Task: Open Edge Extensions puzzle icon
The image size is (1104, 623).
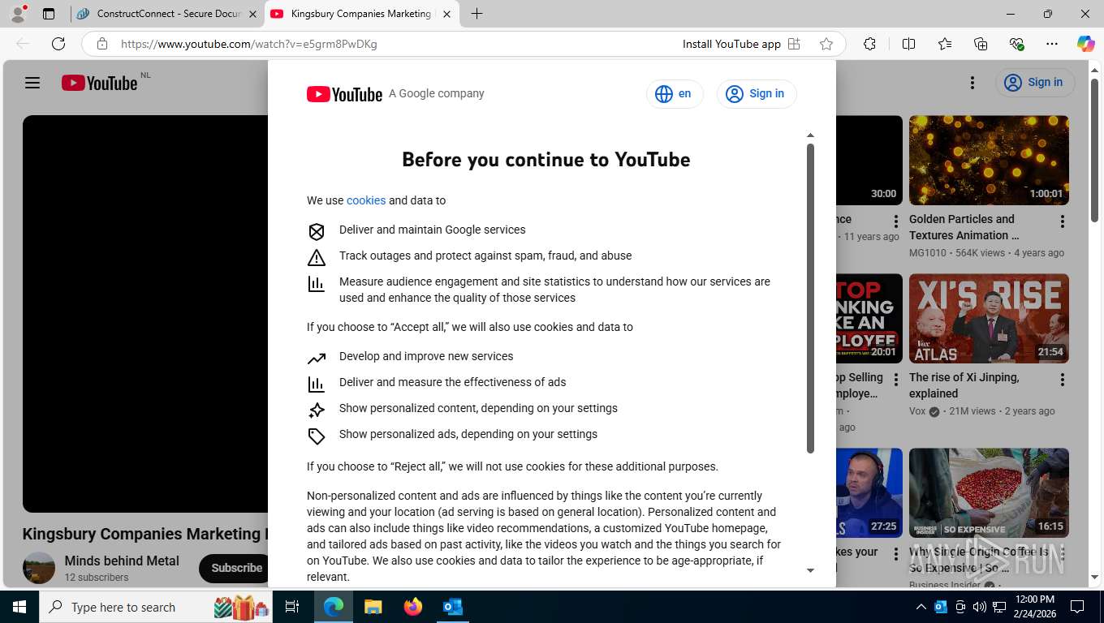Action: (870, 44)
